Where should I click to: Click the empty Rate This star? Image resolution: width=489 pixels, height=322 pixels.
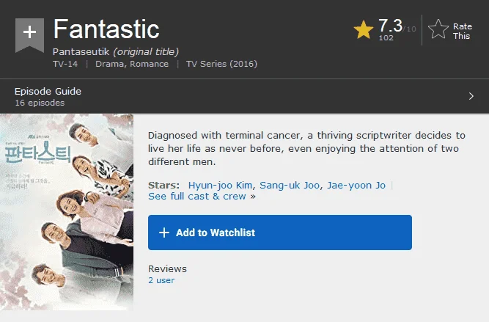[438, 29]
